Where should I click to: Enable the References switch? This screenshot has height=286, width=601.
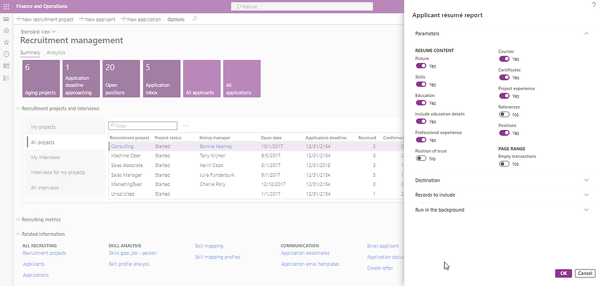504,114
